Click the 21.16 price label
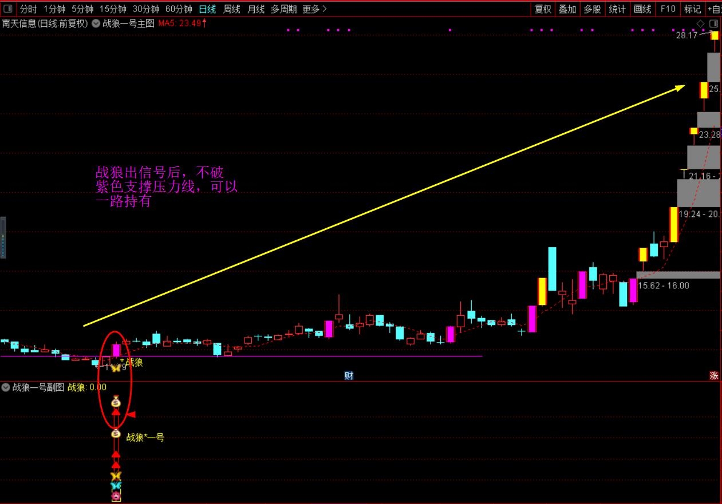This screenshot has width=722, height=504. [x=700, y=176]
